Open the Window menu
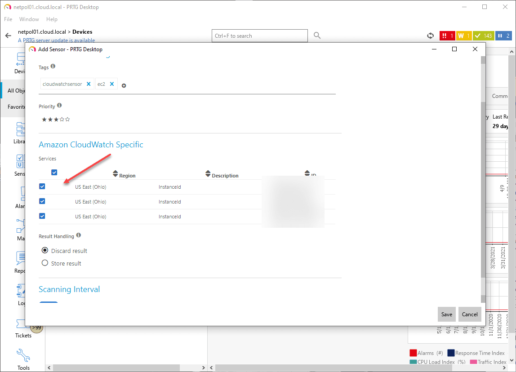516x372 pixels. tap(29, 19)
